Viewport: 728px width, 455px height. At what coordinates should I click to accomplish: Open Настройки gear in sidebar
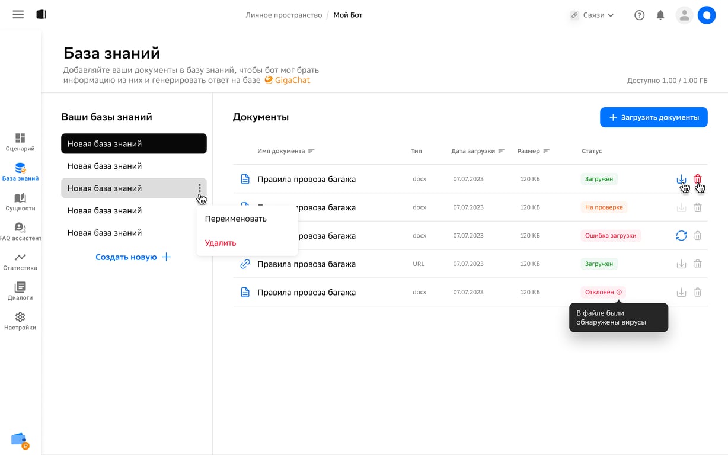[x=20, y=321]
